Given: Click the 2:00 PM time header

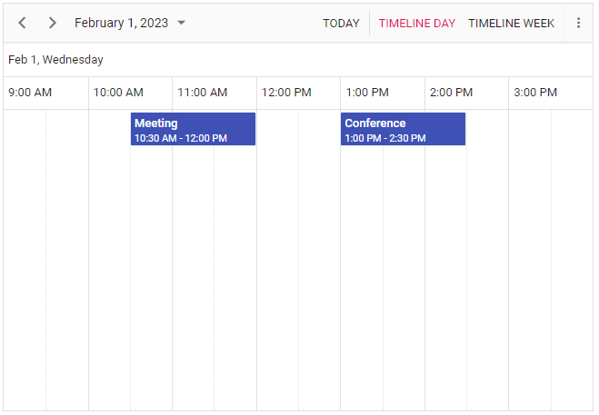Looking at the screenshot, I should point(451,93).
